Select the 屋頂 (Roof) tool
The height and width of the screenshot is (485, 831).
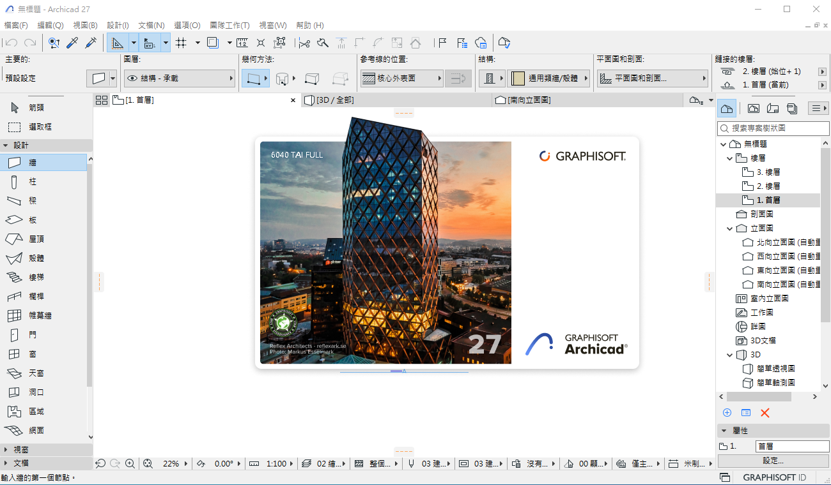43,239
